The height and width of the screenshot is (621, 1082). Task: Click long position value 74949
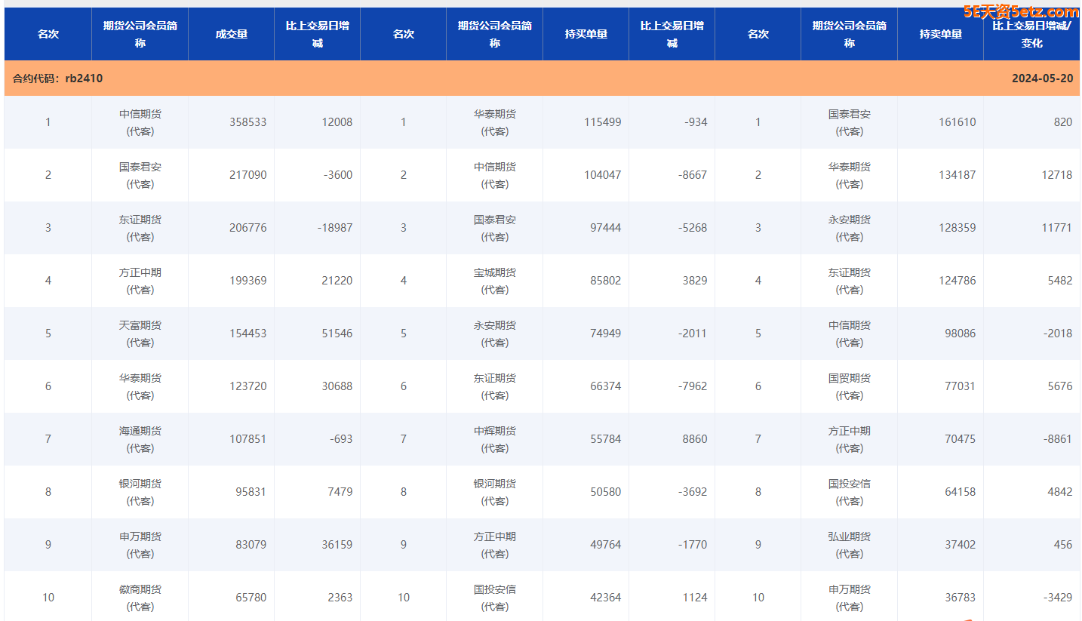[x=606, y=334]
